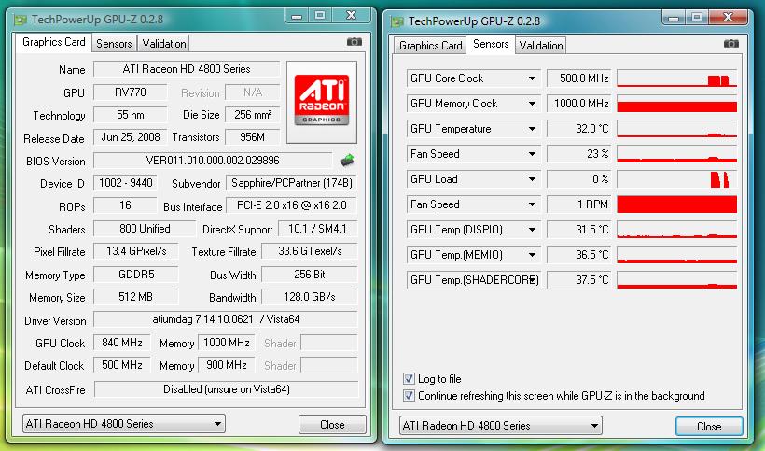765x451 pixels.
Task: Click the DirectX Support field 10.1 / SM4.1
Action: click(x=317, y=229)
